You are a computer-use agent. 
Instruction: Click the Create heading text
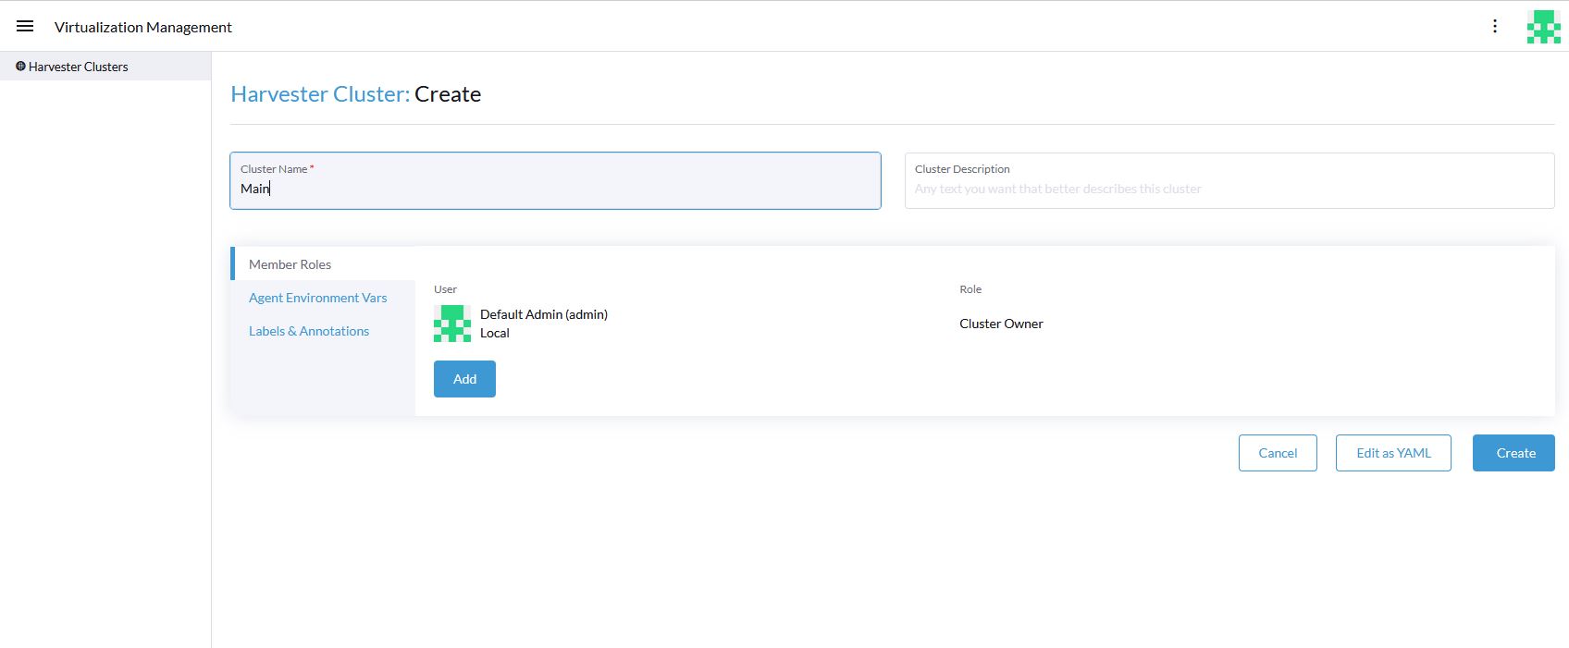tap(448, 94)
